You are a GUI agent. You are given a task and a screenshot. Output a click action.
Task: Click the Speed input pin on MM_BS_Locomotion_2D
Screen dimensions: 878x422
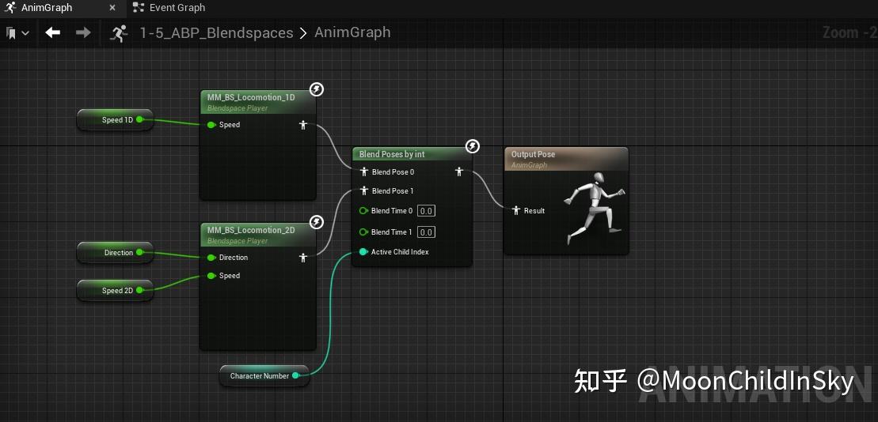(211, 276)
